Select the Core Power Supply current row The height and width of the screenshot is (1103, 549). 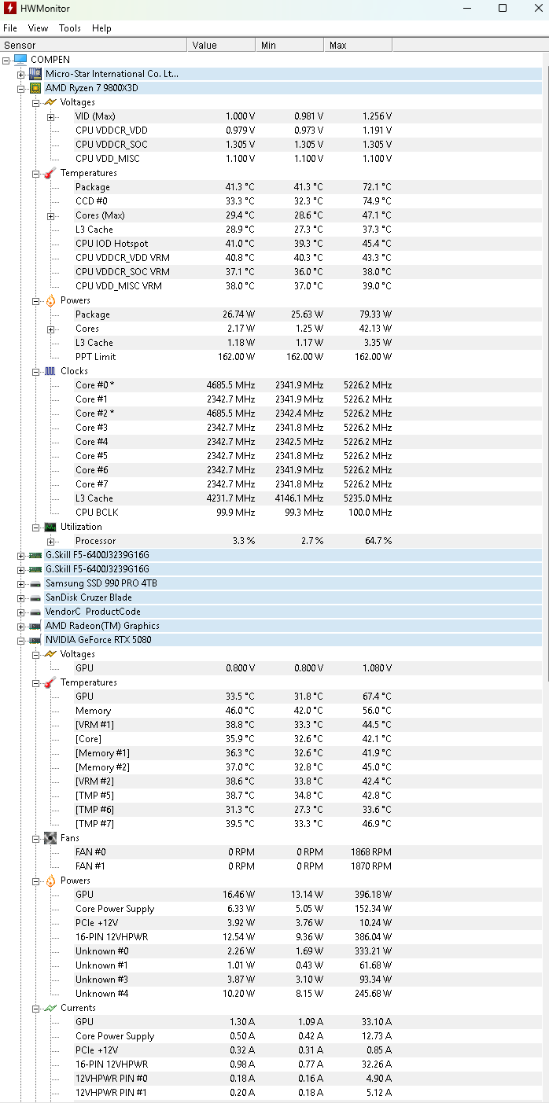[234, 1036]
